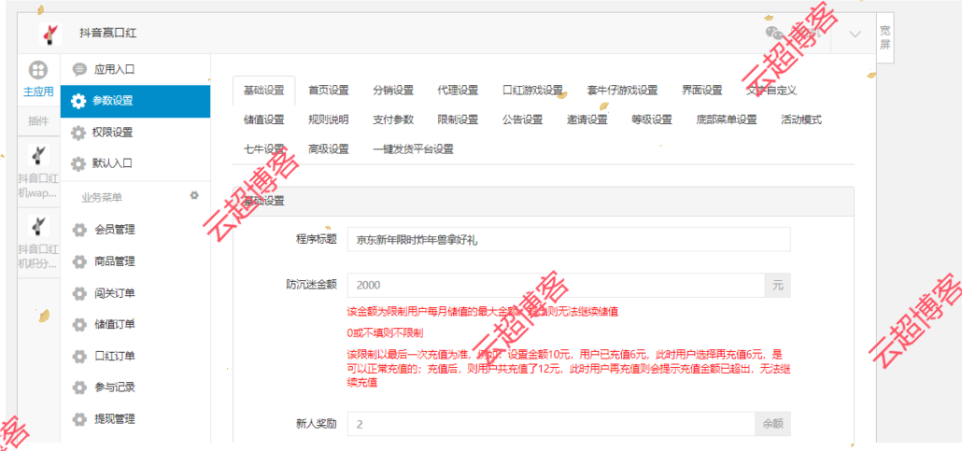Click the 元 unit addon label
962x451 pixels.
[778, 286]
